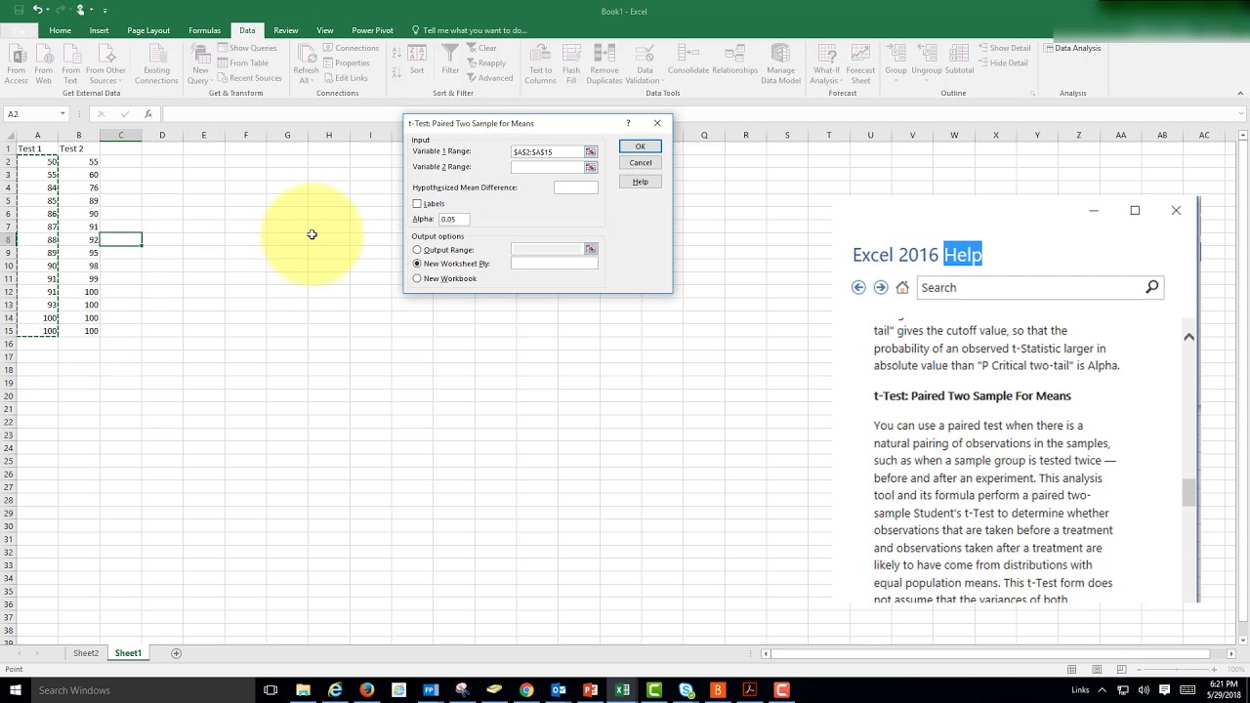Click the Help button in t-Test dialog
Screen dimensions: 1250x703
tap(641, 182)
